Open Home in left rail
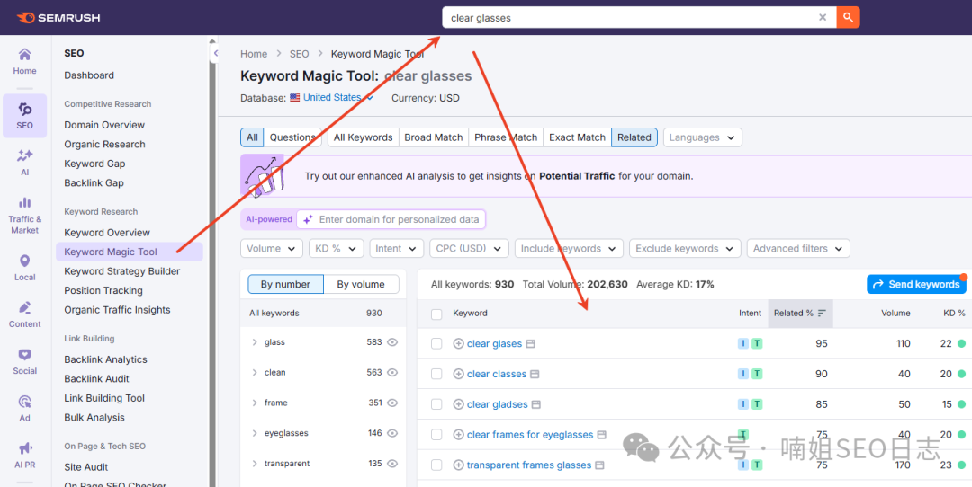This screenshot has width=972, height=487. 25,61
